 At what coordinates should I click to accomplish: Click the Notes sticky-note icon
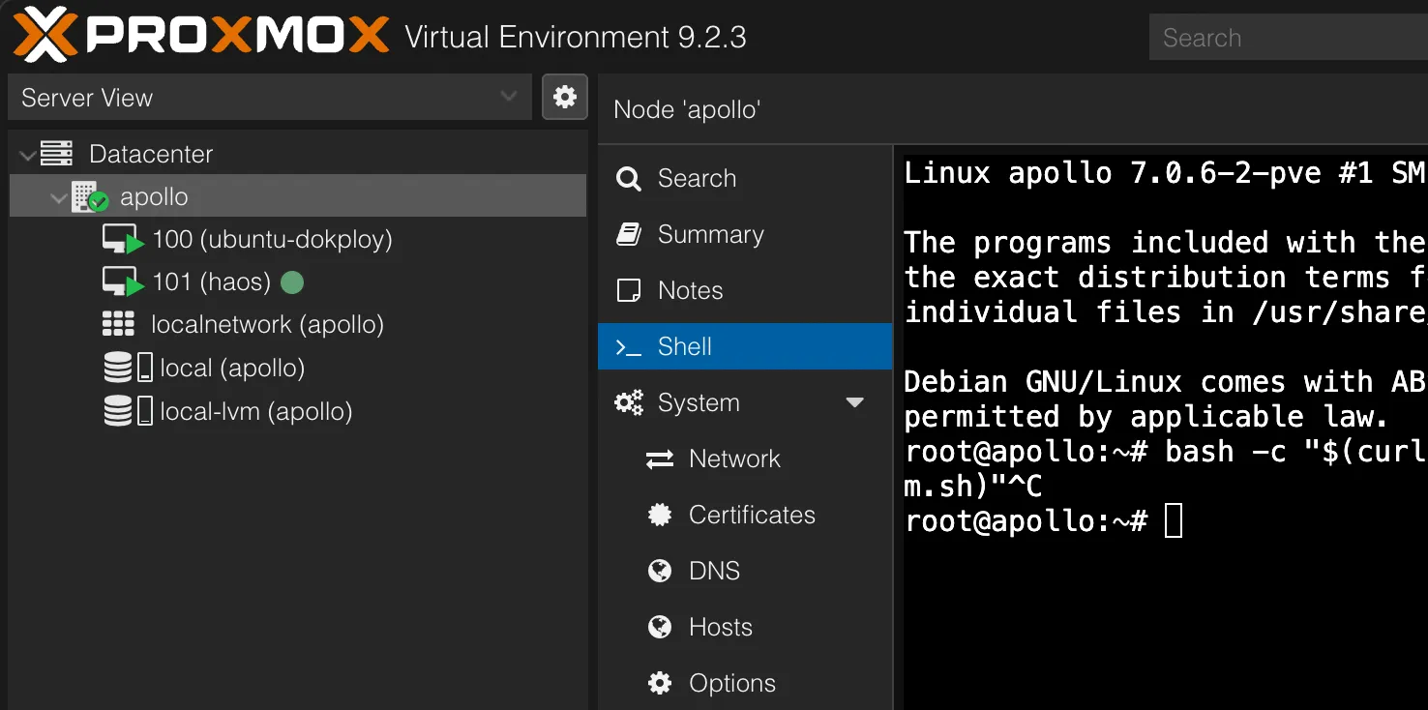pyautogui.click(x=629, y=290)
